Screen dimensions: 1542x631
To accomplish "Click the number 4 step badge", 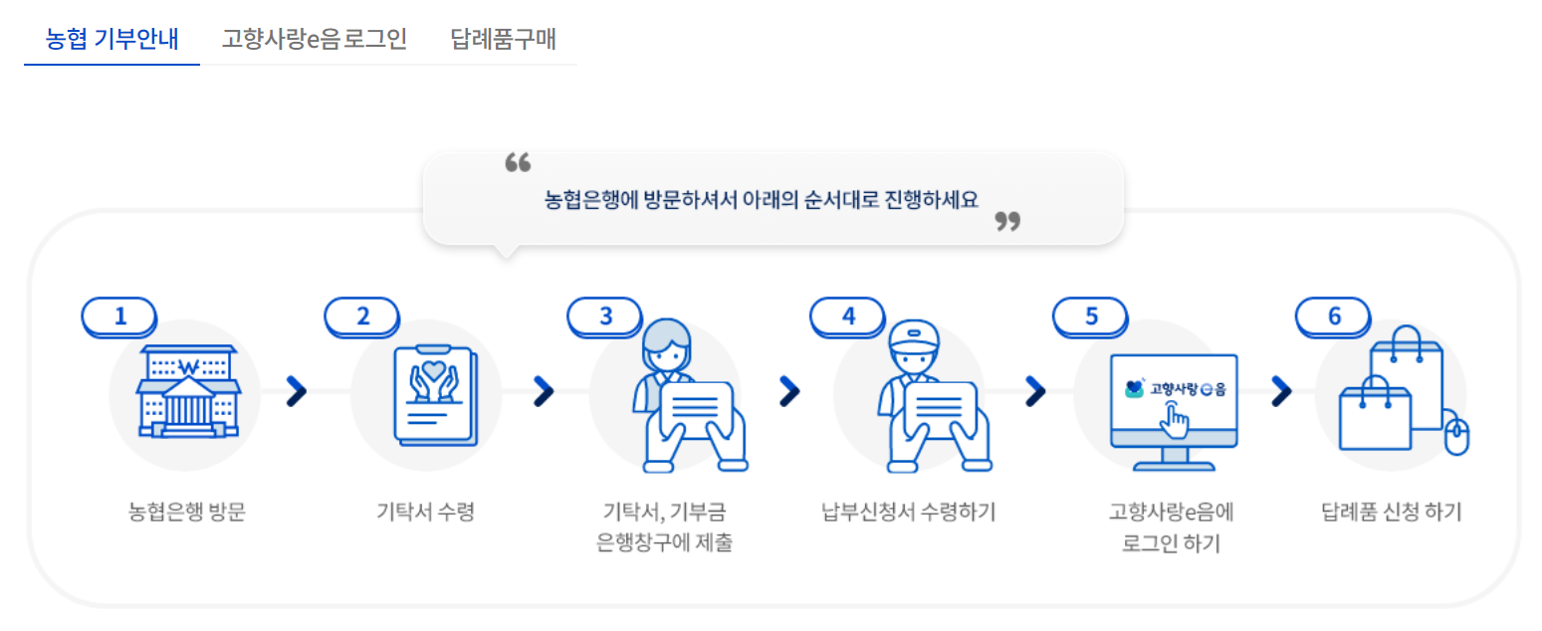I will [x=848, y=316].
